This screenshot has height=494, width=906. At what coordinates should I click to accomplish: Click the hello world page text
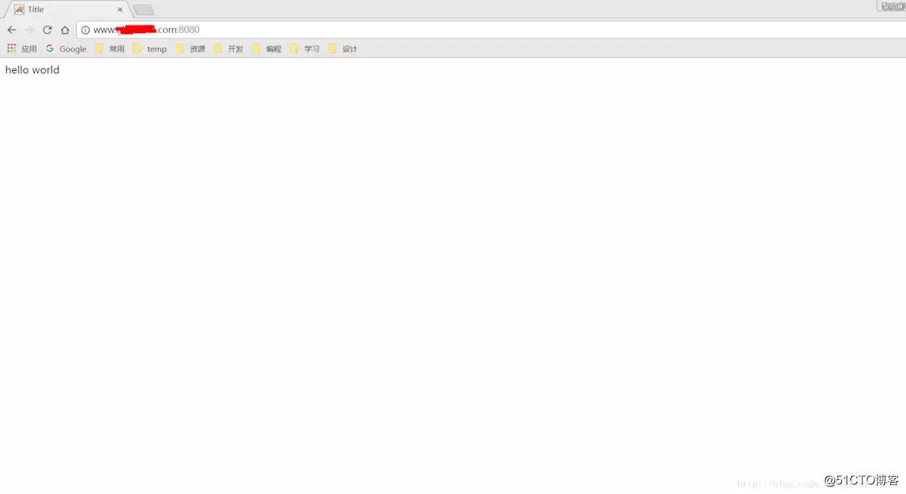tap(32, 70)
